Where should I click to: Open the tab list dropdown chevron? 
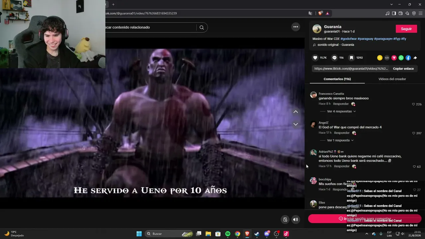click(x=391, y=4)
